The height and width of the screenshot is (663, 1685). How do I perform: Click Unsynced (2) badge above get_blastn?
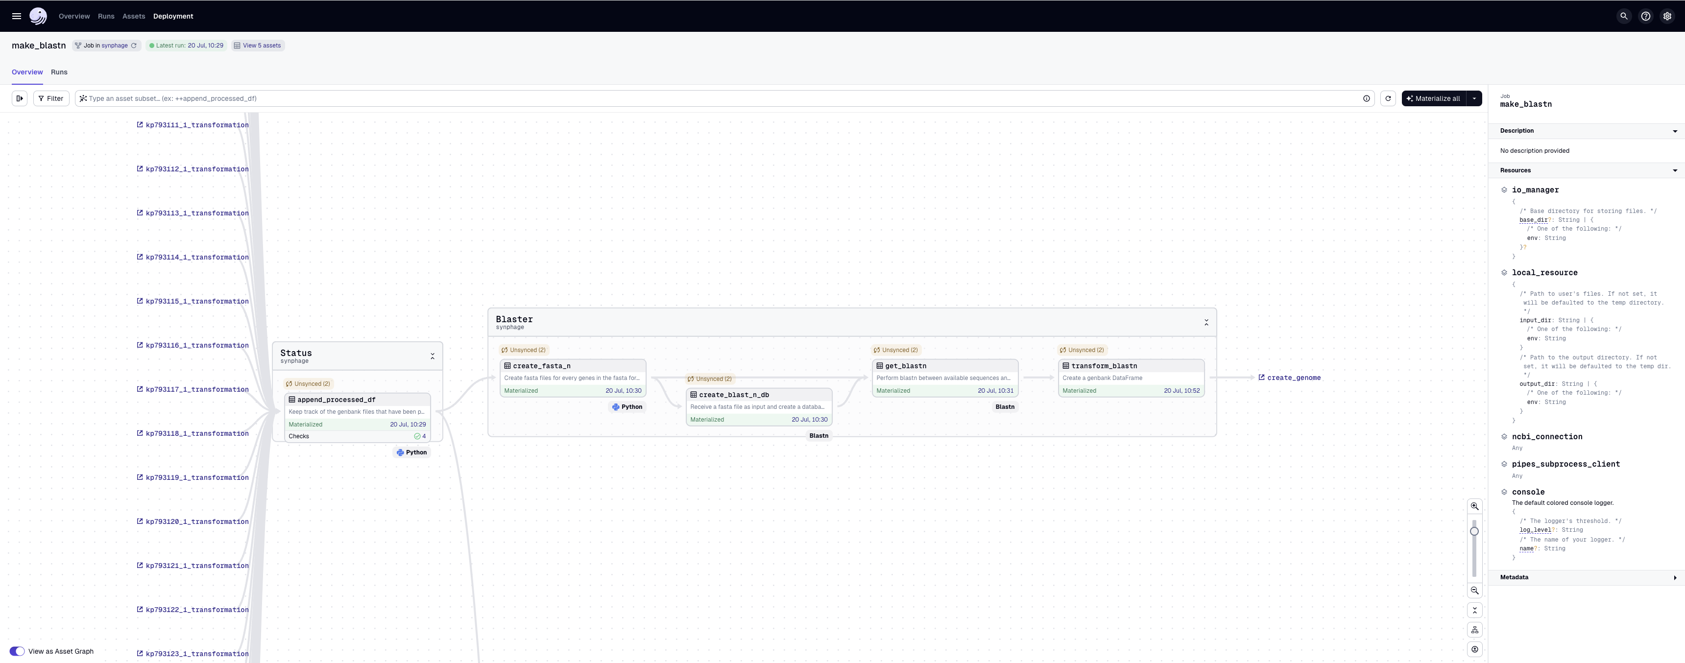pyautogui.click(x=895, y=350)
